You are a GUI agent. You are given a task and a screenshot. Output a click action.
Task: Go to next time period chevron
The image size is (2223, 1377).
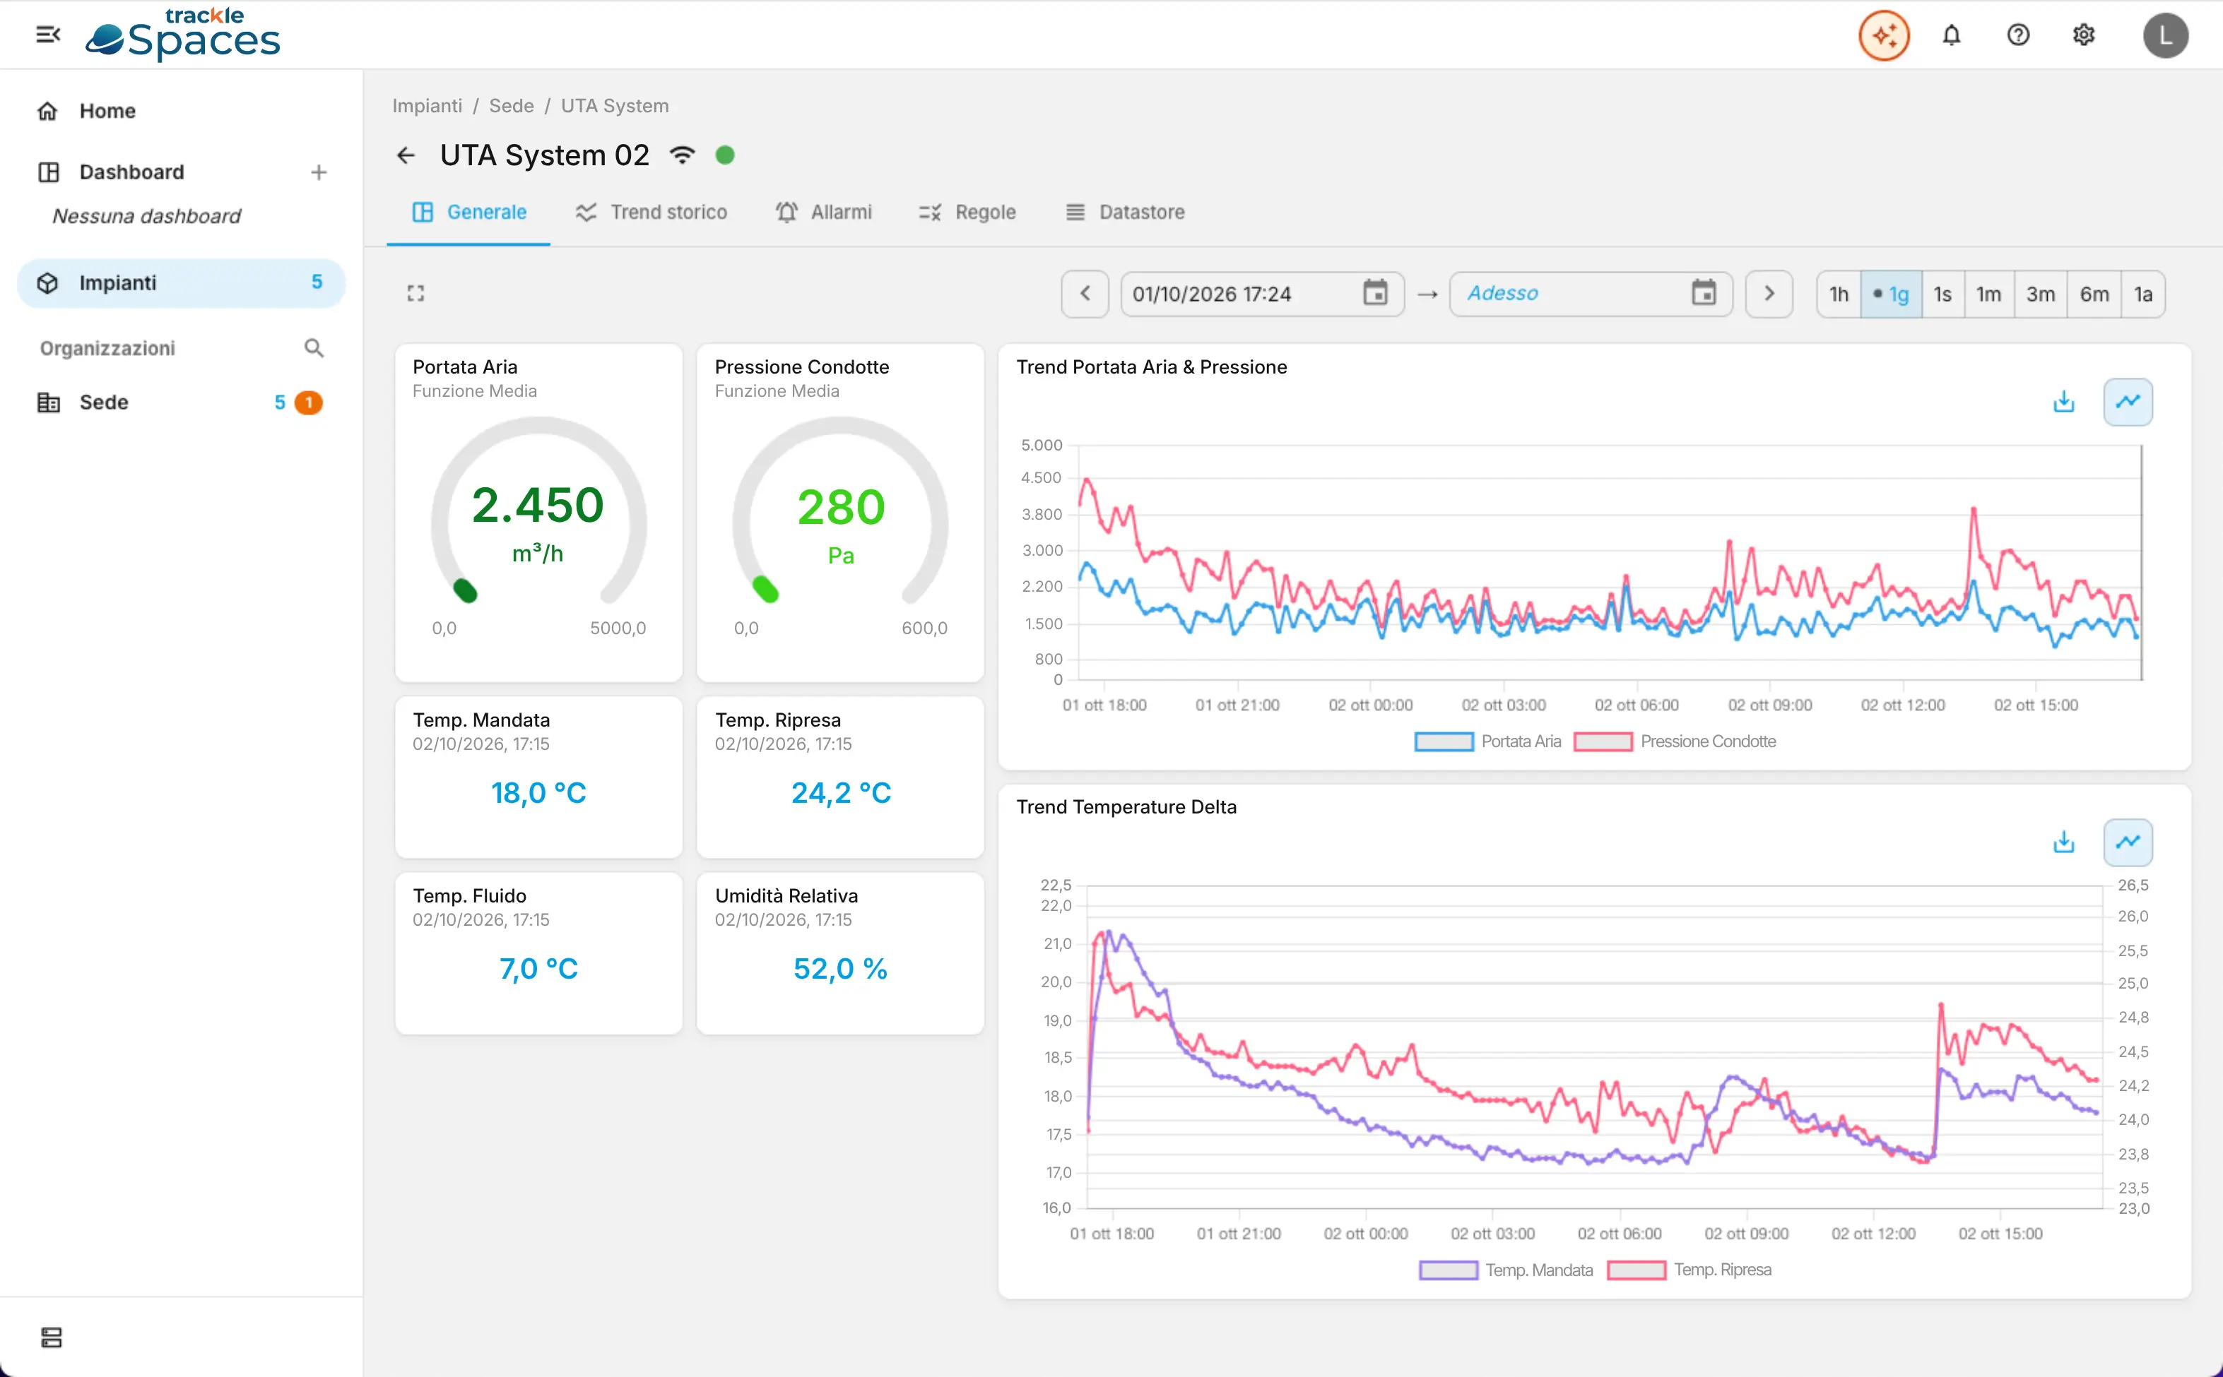[x=1769, y=293]
